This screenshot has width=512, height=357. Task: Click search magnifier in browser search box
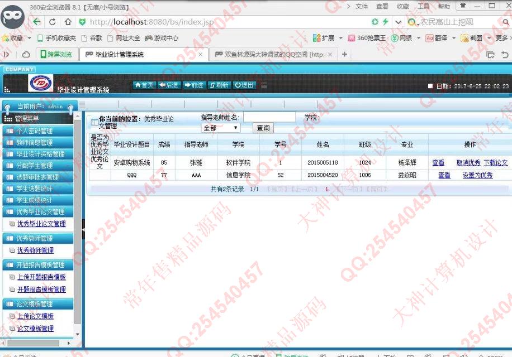(506, 22)
